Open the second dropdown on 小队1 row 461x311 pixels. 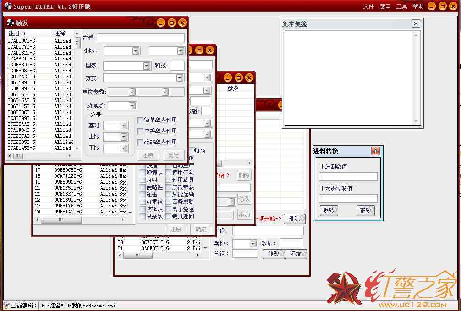pos(181,50)
